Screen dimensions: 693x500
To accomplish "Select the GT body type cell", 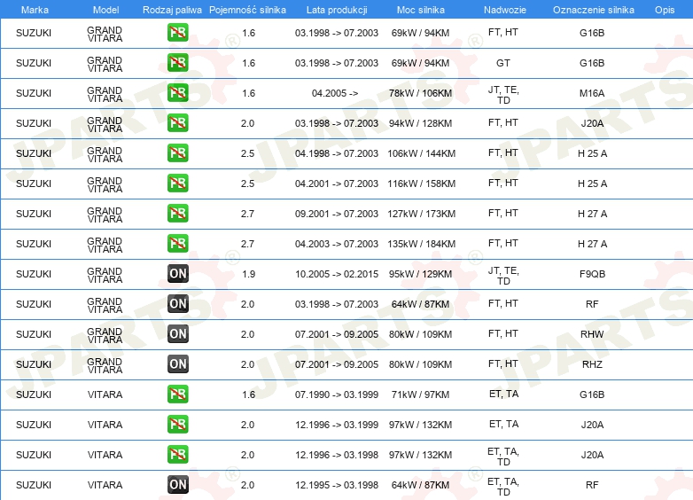I will [503, 63].
